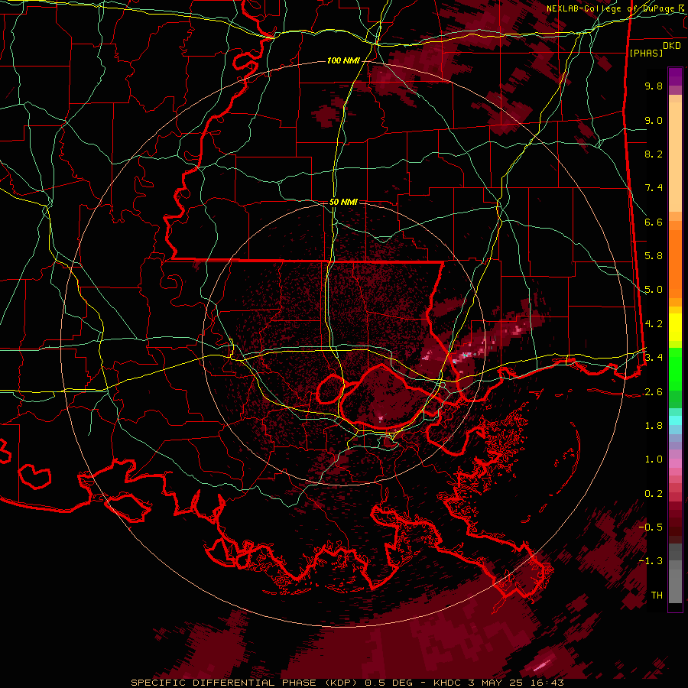Select the -0.5 value on the color scale
This screenshot has height=688, width=688.
click(x=651, y=527)
